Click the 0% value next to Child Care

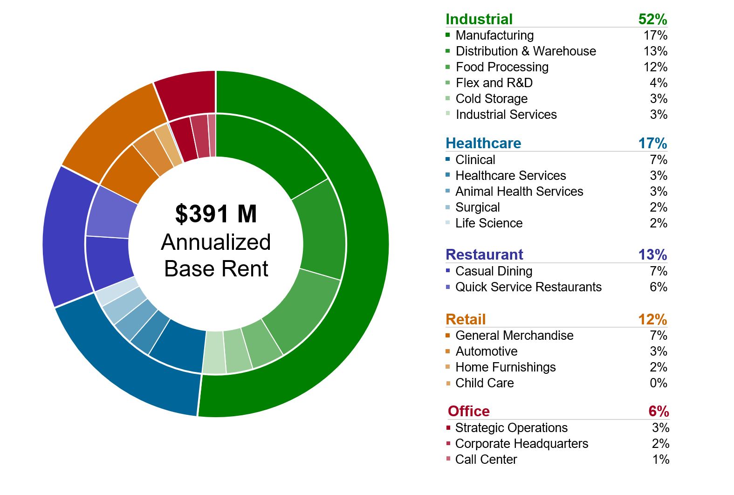pyautogui.click(x=659, y=383)
